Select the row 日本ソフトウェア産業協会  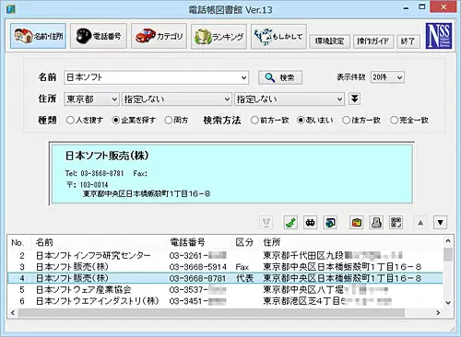[x=225, y=289]
